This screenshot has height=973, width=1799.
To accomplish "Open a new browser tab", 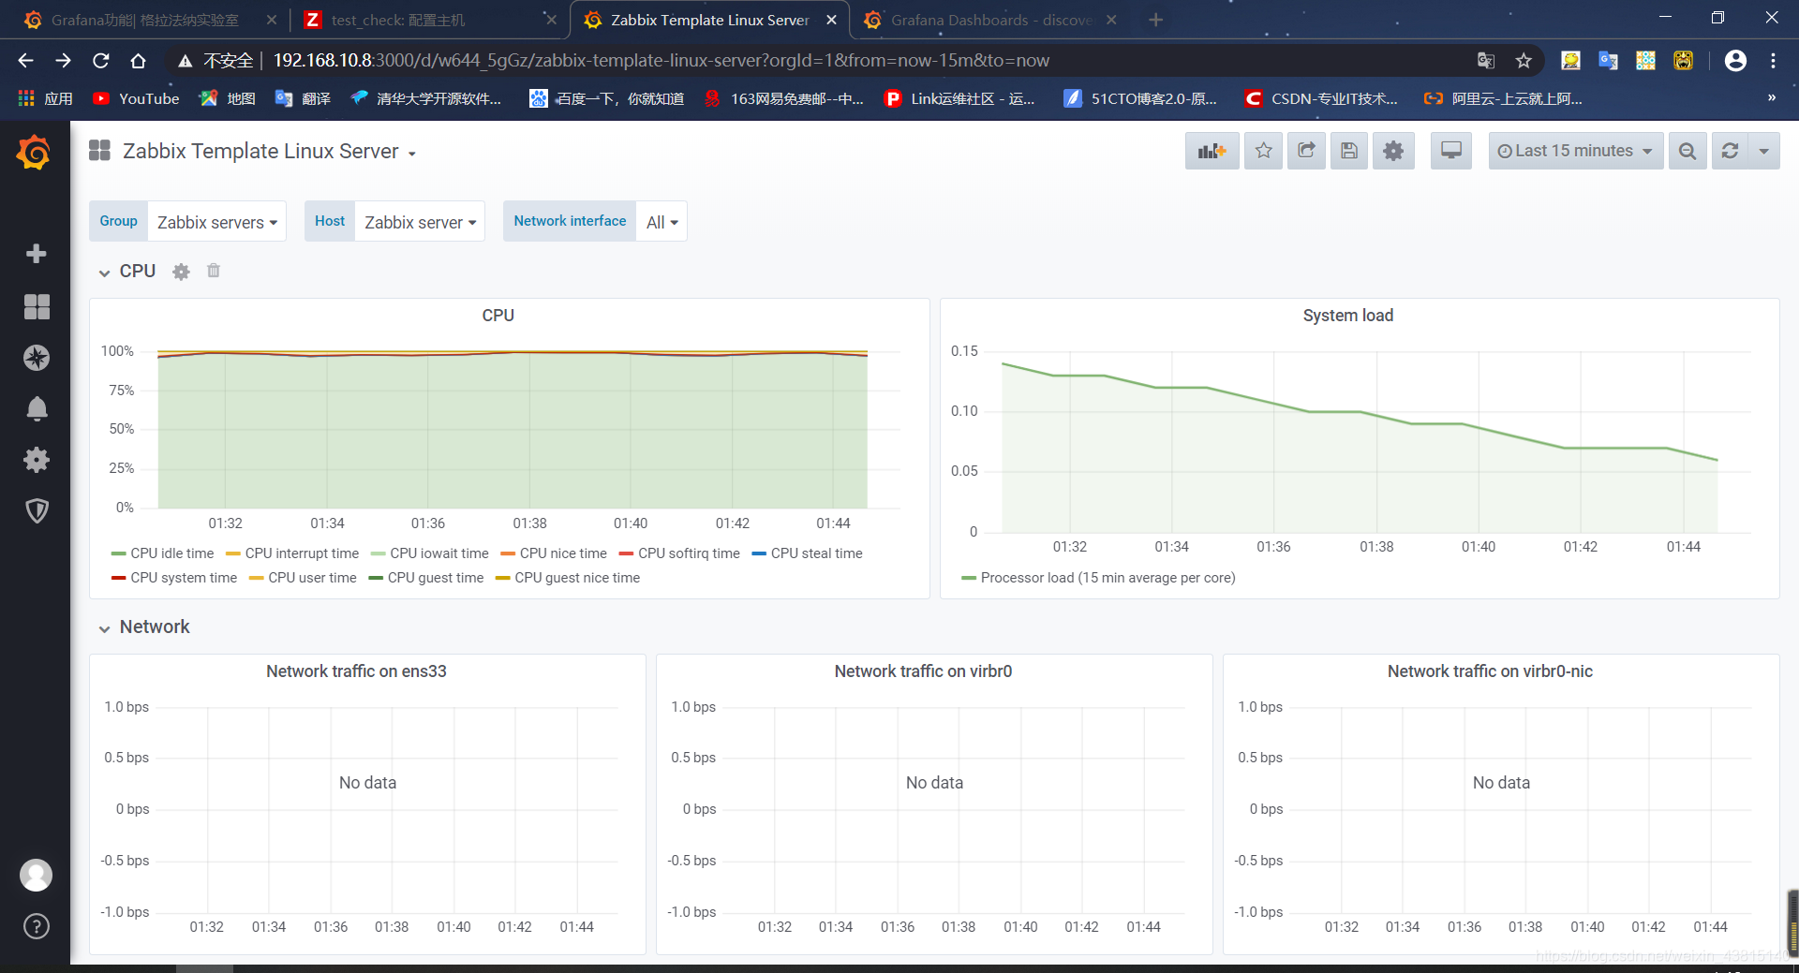I will point(1155,20).
